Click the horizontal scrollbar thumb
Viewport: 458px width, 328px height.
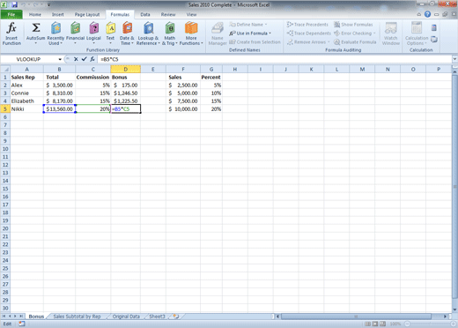tap(356, 317)
